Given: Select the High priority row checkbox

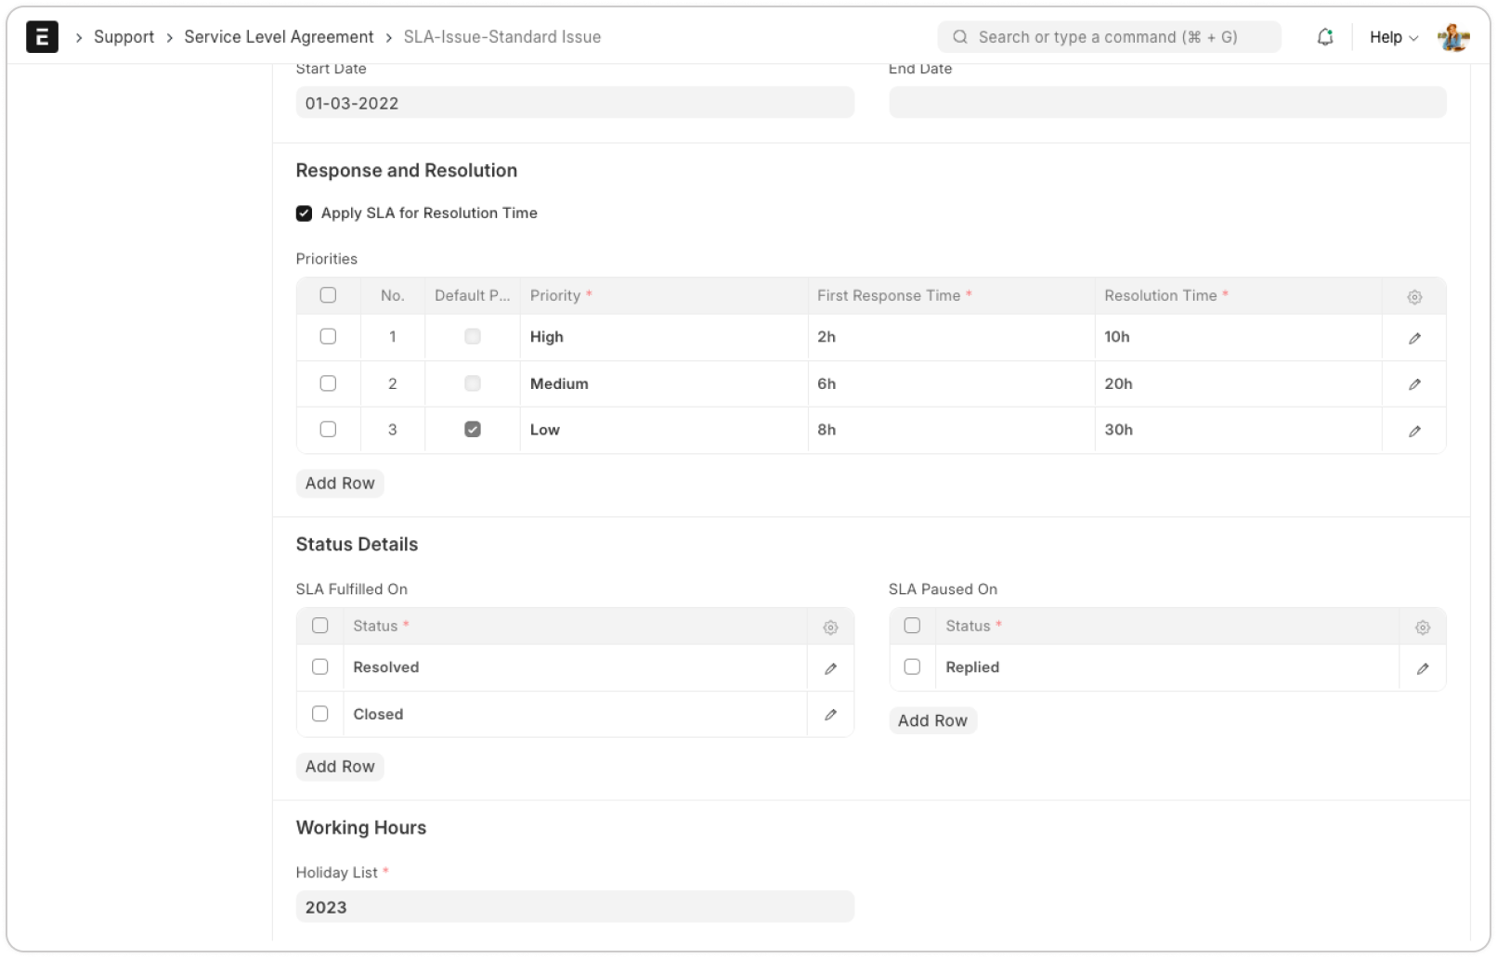Looking at the screenshot, I should tap(328, 337).
